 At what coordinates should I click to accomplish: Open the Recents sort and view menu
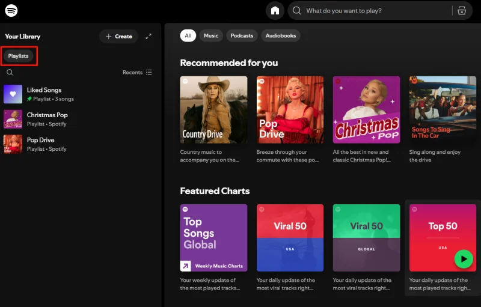(137, 72)
